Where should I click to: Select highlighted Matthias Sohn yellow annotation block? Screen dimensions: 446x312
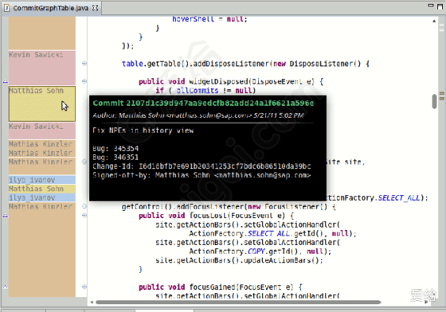[42, 103]
